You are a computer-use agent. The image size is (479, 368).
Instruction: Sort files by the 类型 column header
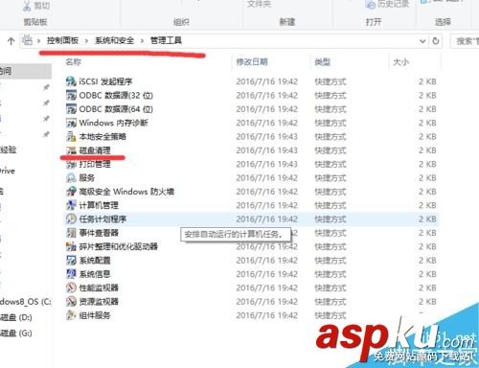(322, 61)
